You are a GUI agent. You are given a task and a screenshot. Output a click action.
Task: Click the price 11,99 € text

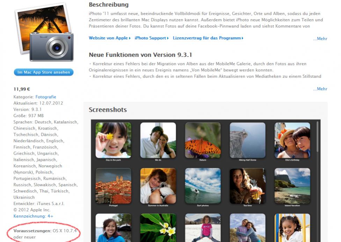(22, 89)
